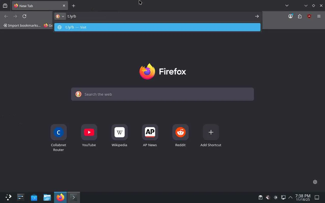The image size is (325, 203).
Task: Click the muted volume tray icon
Action: (268, 197)
